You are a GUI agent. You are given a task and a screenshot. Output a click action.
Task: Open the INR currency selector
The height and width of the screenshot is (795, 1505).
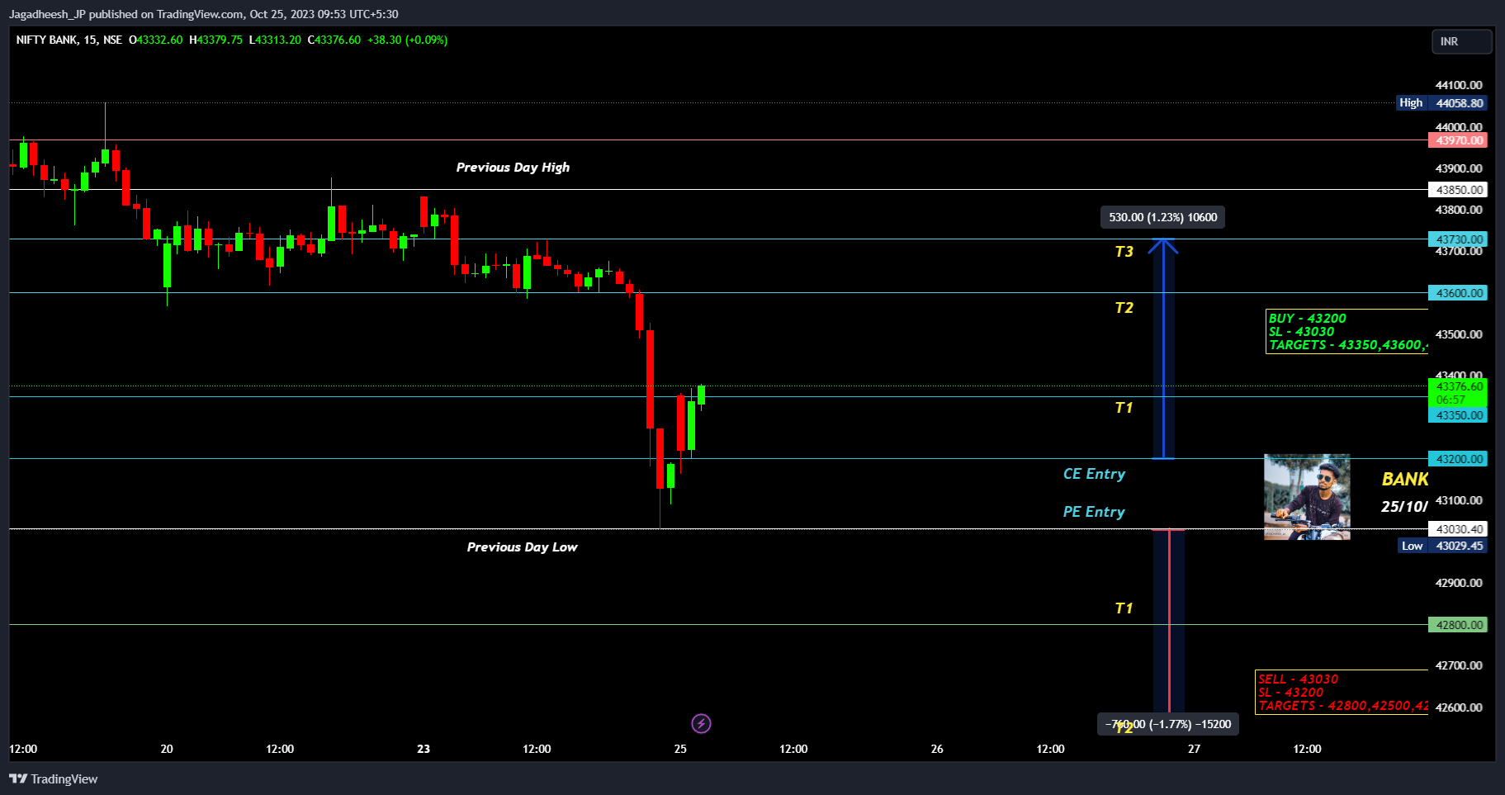(1461, 41)
